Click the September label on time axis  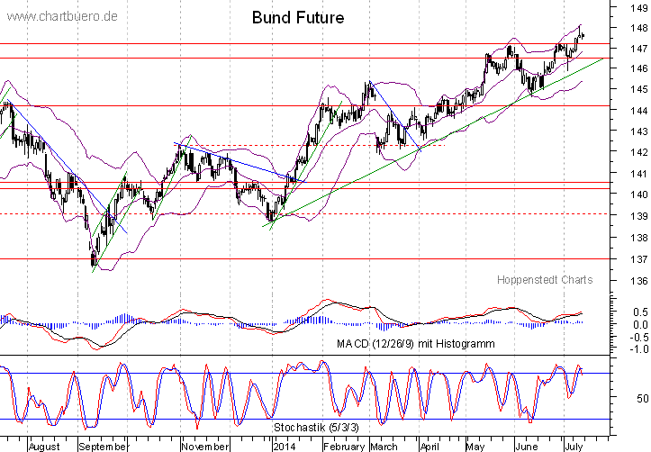(104, 445)
